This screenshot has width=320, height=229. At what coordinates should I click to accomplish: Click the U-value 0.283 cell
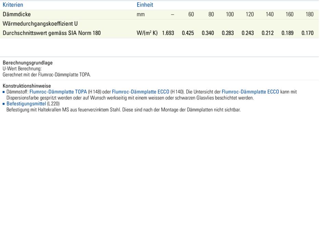click(228, 33)
